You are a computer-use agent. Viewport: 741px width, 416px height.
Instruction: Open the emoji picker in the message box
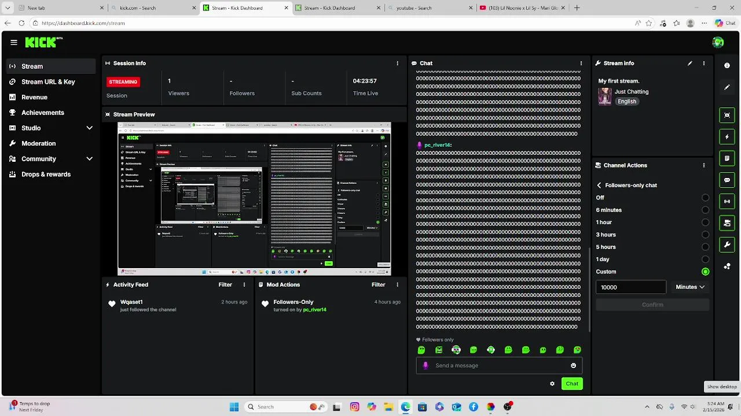(x=574, y=365)
